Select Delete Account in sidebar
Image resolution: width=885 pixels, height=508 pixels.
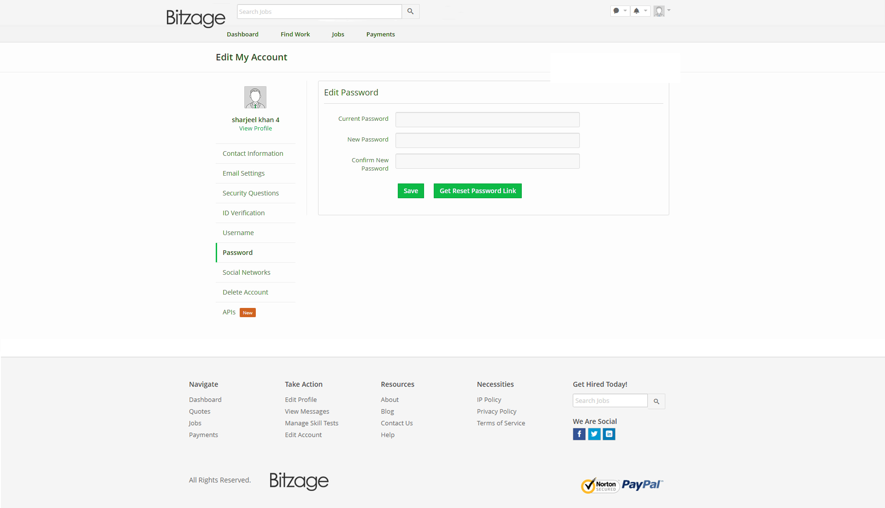[245, 292]
